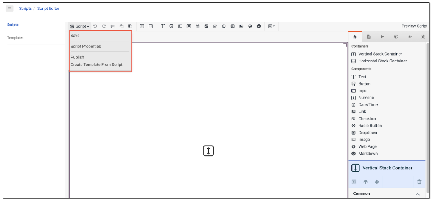The height and width of the screenshot is (199, 432).
Task: Switch to the eye preview tab
Action: (x=409, y=37)
